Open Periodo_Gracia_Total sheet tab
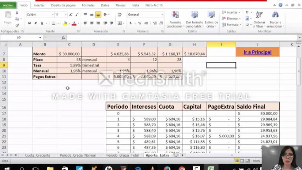The height and width of the screenshot is (170, 302). (122, 155)
